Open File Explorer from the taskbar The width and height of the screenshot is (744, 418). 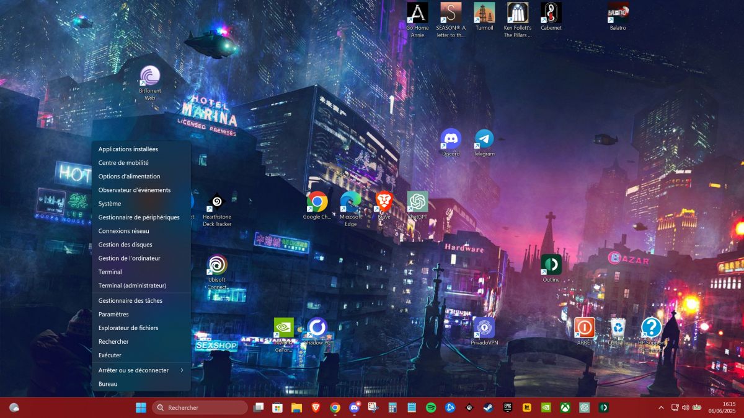click(297, 407)
